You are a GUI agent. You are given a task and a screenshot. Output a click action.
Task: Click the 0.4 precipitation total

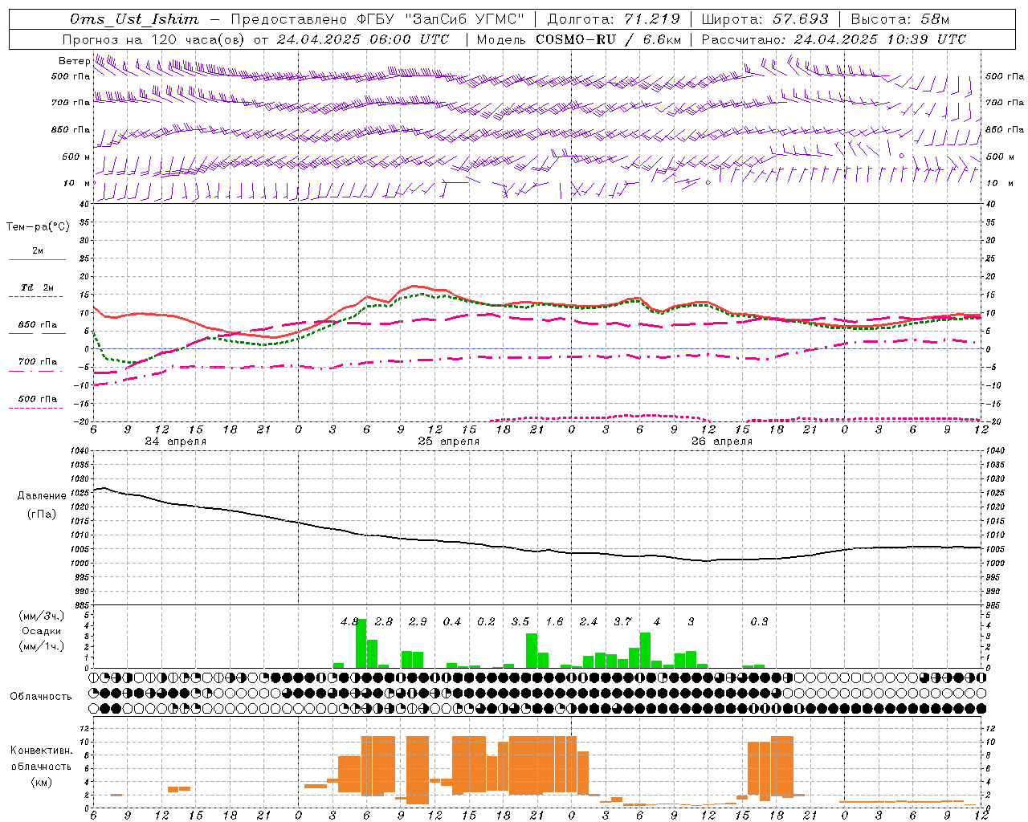coord(452,621)
